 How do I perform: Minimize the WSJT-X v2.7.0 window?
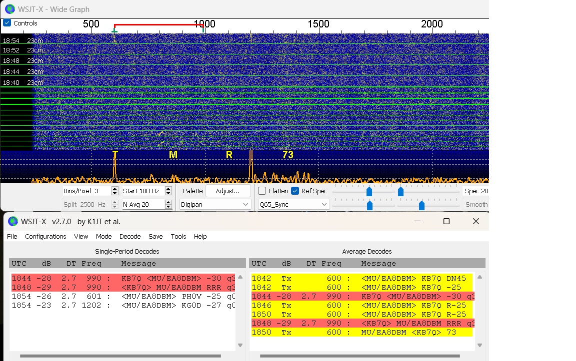click(x=417, y=221)
